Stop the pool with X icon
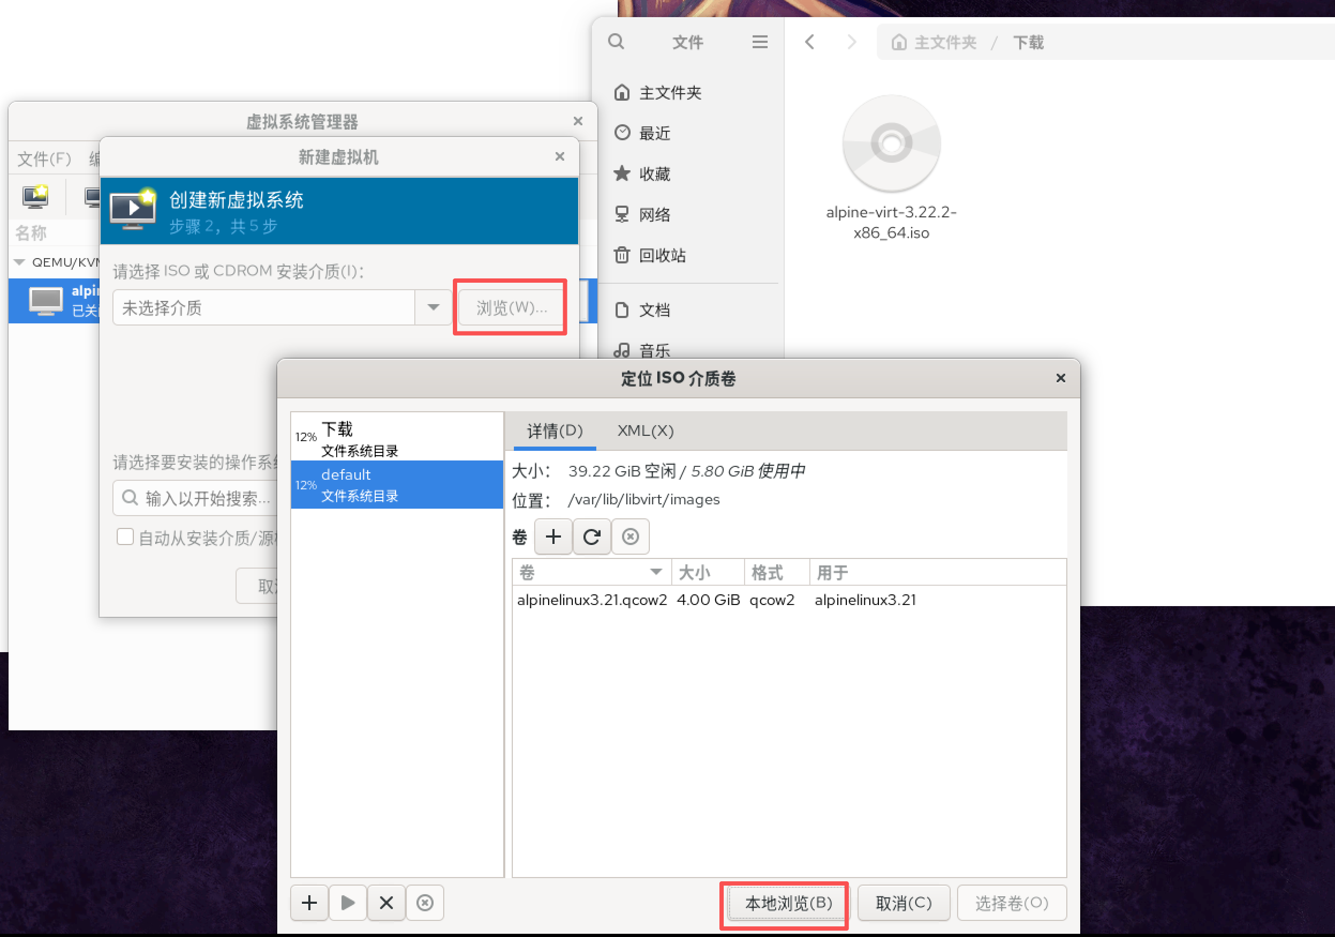The image size is (1335, 937). (386, 902)
